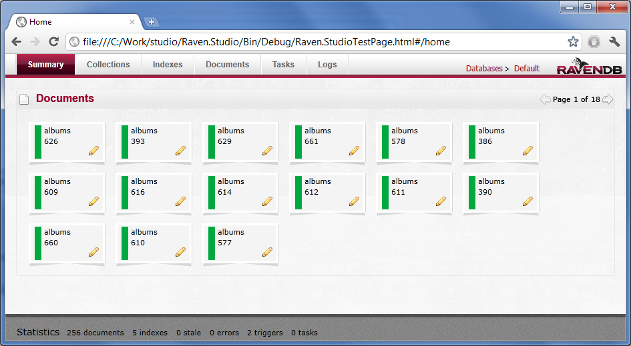Screen dimensions: 631x346
Task: Switch to the Summary tab
Action: [46, 65]
